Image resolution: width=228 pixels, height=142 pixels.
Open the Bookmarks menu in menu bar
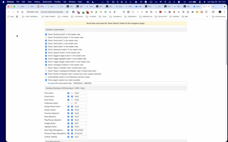[47, 2]
